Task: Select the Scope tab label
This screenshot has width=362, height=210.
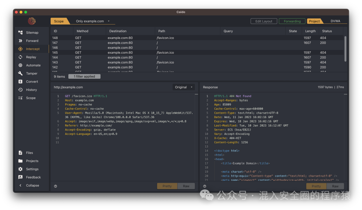Action: pyautogui.click(x=59, y=21)
